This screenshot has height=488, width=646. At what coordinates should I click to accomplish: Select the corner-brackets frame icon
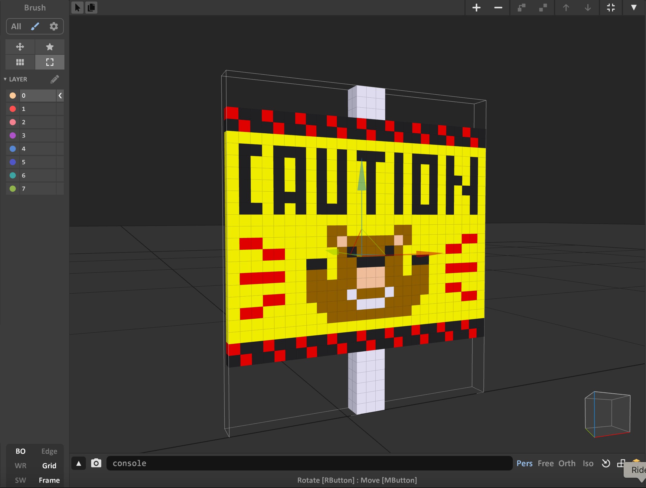50,62
